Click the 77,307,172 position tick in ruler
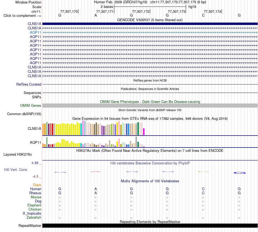 (141, 11)
